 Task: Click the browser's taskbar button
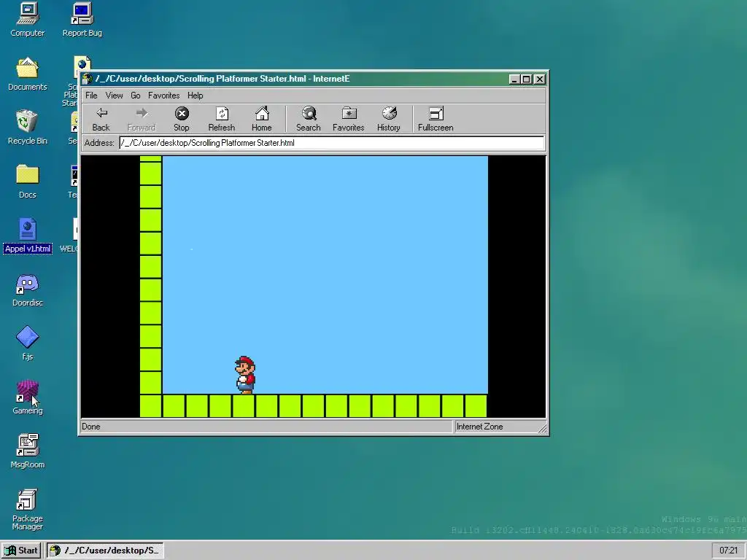(x=105, y=551)
